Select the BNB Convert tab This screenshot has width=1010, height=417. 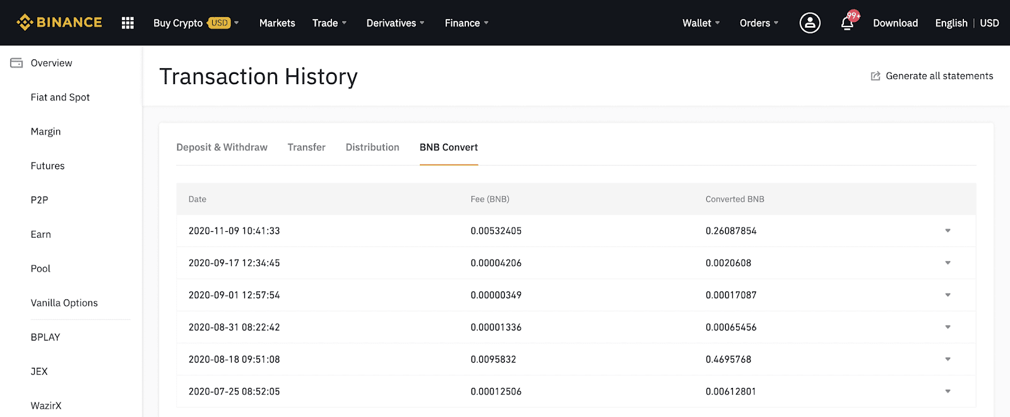coord(449,147)
